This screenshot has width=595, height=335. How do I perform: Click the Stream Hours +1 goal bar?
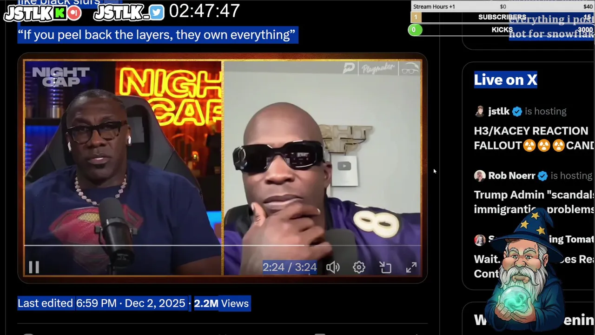(502, 7)
